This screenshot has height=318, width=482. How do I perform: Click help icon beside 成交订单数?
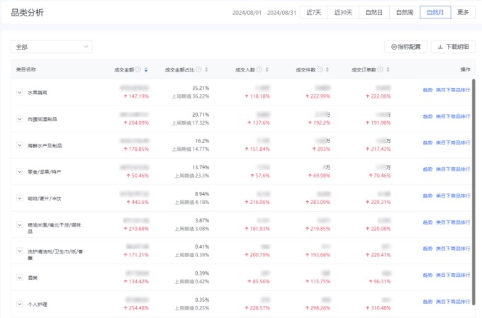point(381,69)
